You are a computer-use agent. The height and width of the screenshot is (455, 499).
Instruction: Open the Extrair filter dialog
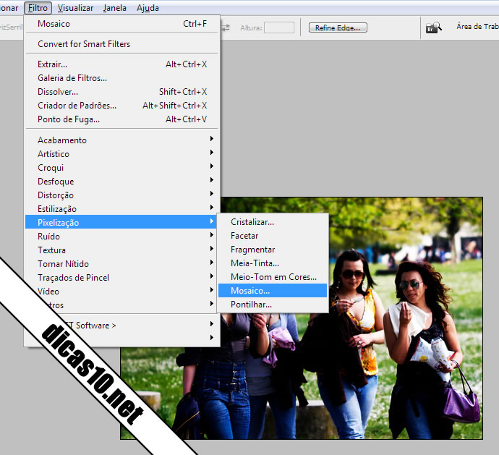click(122, 64)
